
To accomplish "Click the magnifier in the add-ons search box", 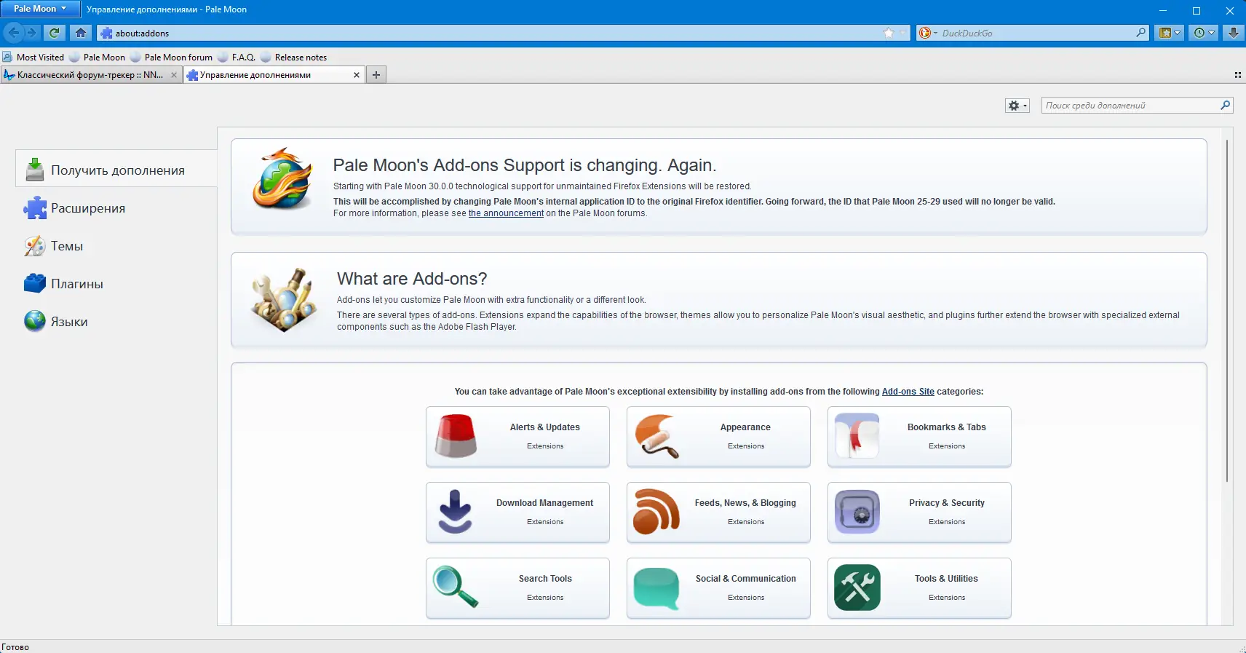I will point(1226,106).
